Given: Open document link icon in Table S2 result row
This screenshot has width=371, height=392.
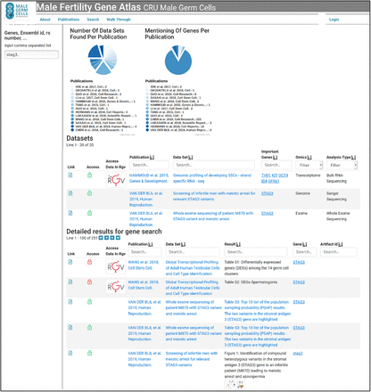Looking at the screenshot, I should (70, 282).
